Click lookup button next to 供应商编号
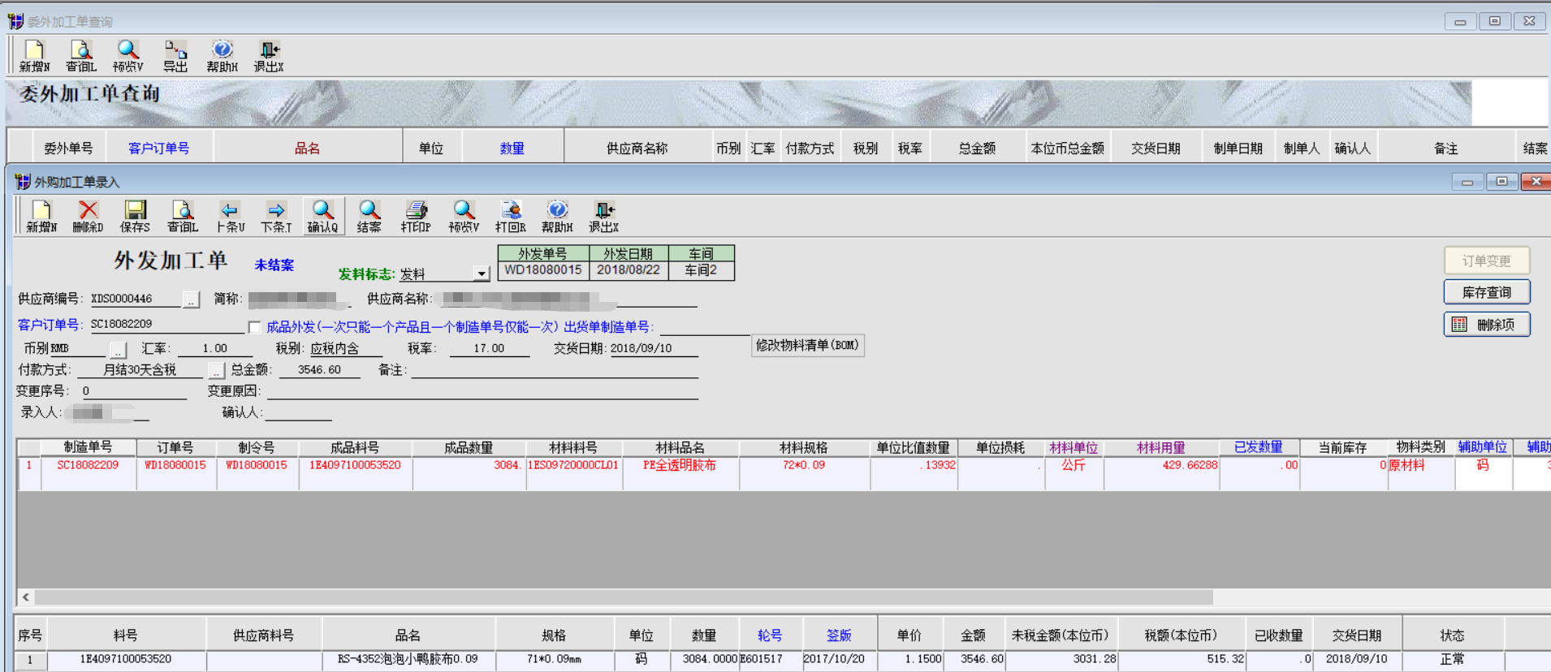 click(x=191, y=299)
